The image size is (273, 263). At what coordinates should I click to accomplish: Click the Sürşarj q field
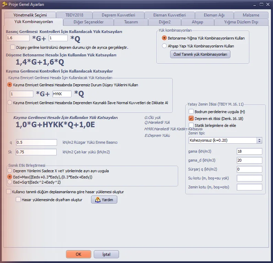click(x=249, y=169)
